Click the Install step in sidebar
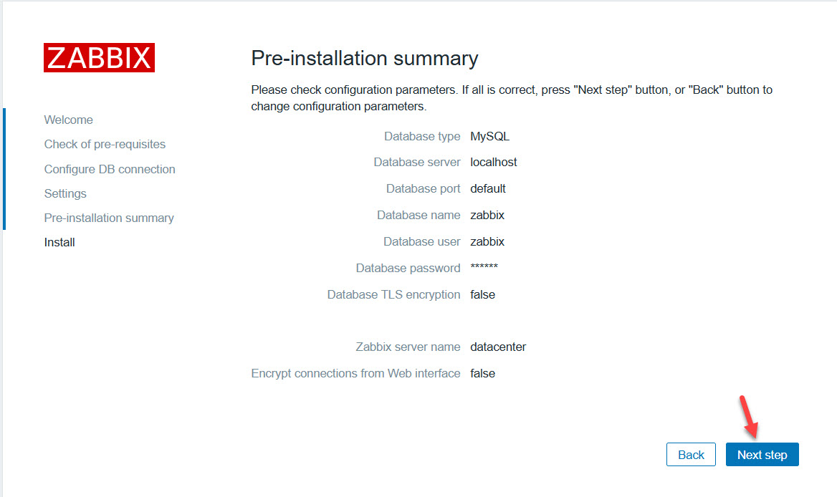 click(x=59, y=242)
